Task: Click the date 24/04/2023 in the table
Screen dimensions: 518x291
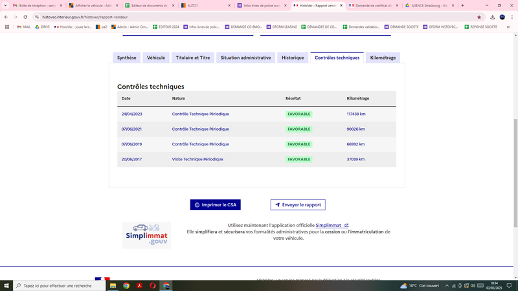Action: click(132, 114)
